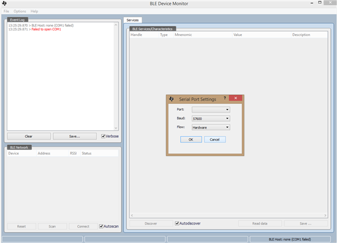Click the Event Log scroll up arrow
This screenshot has width=337, height=243.
click(x=116, y=25)
